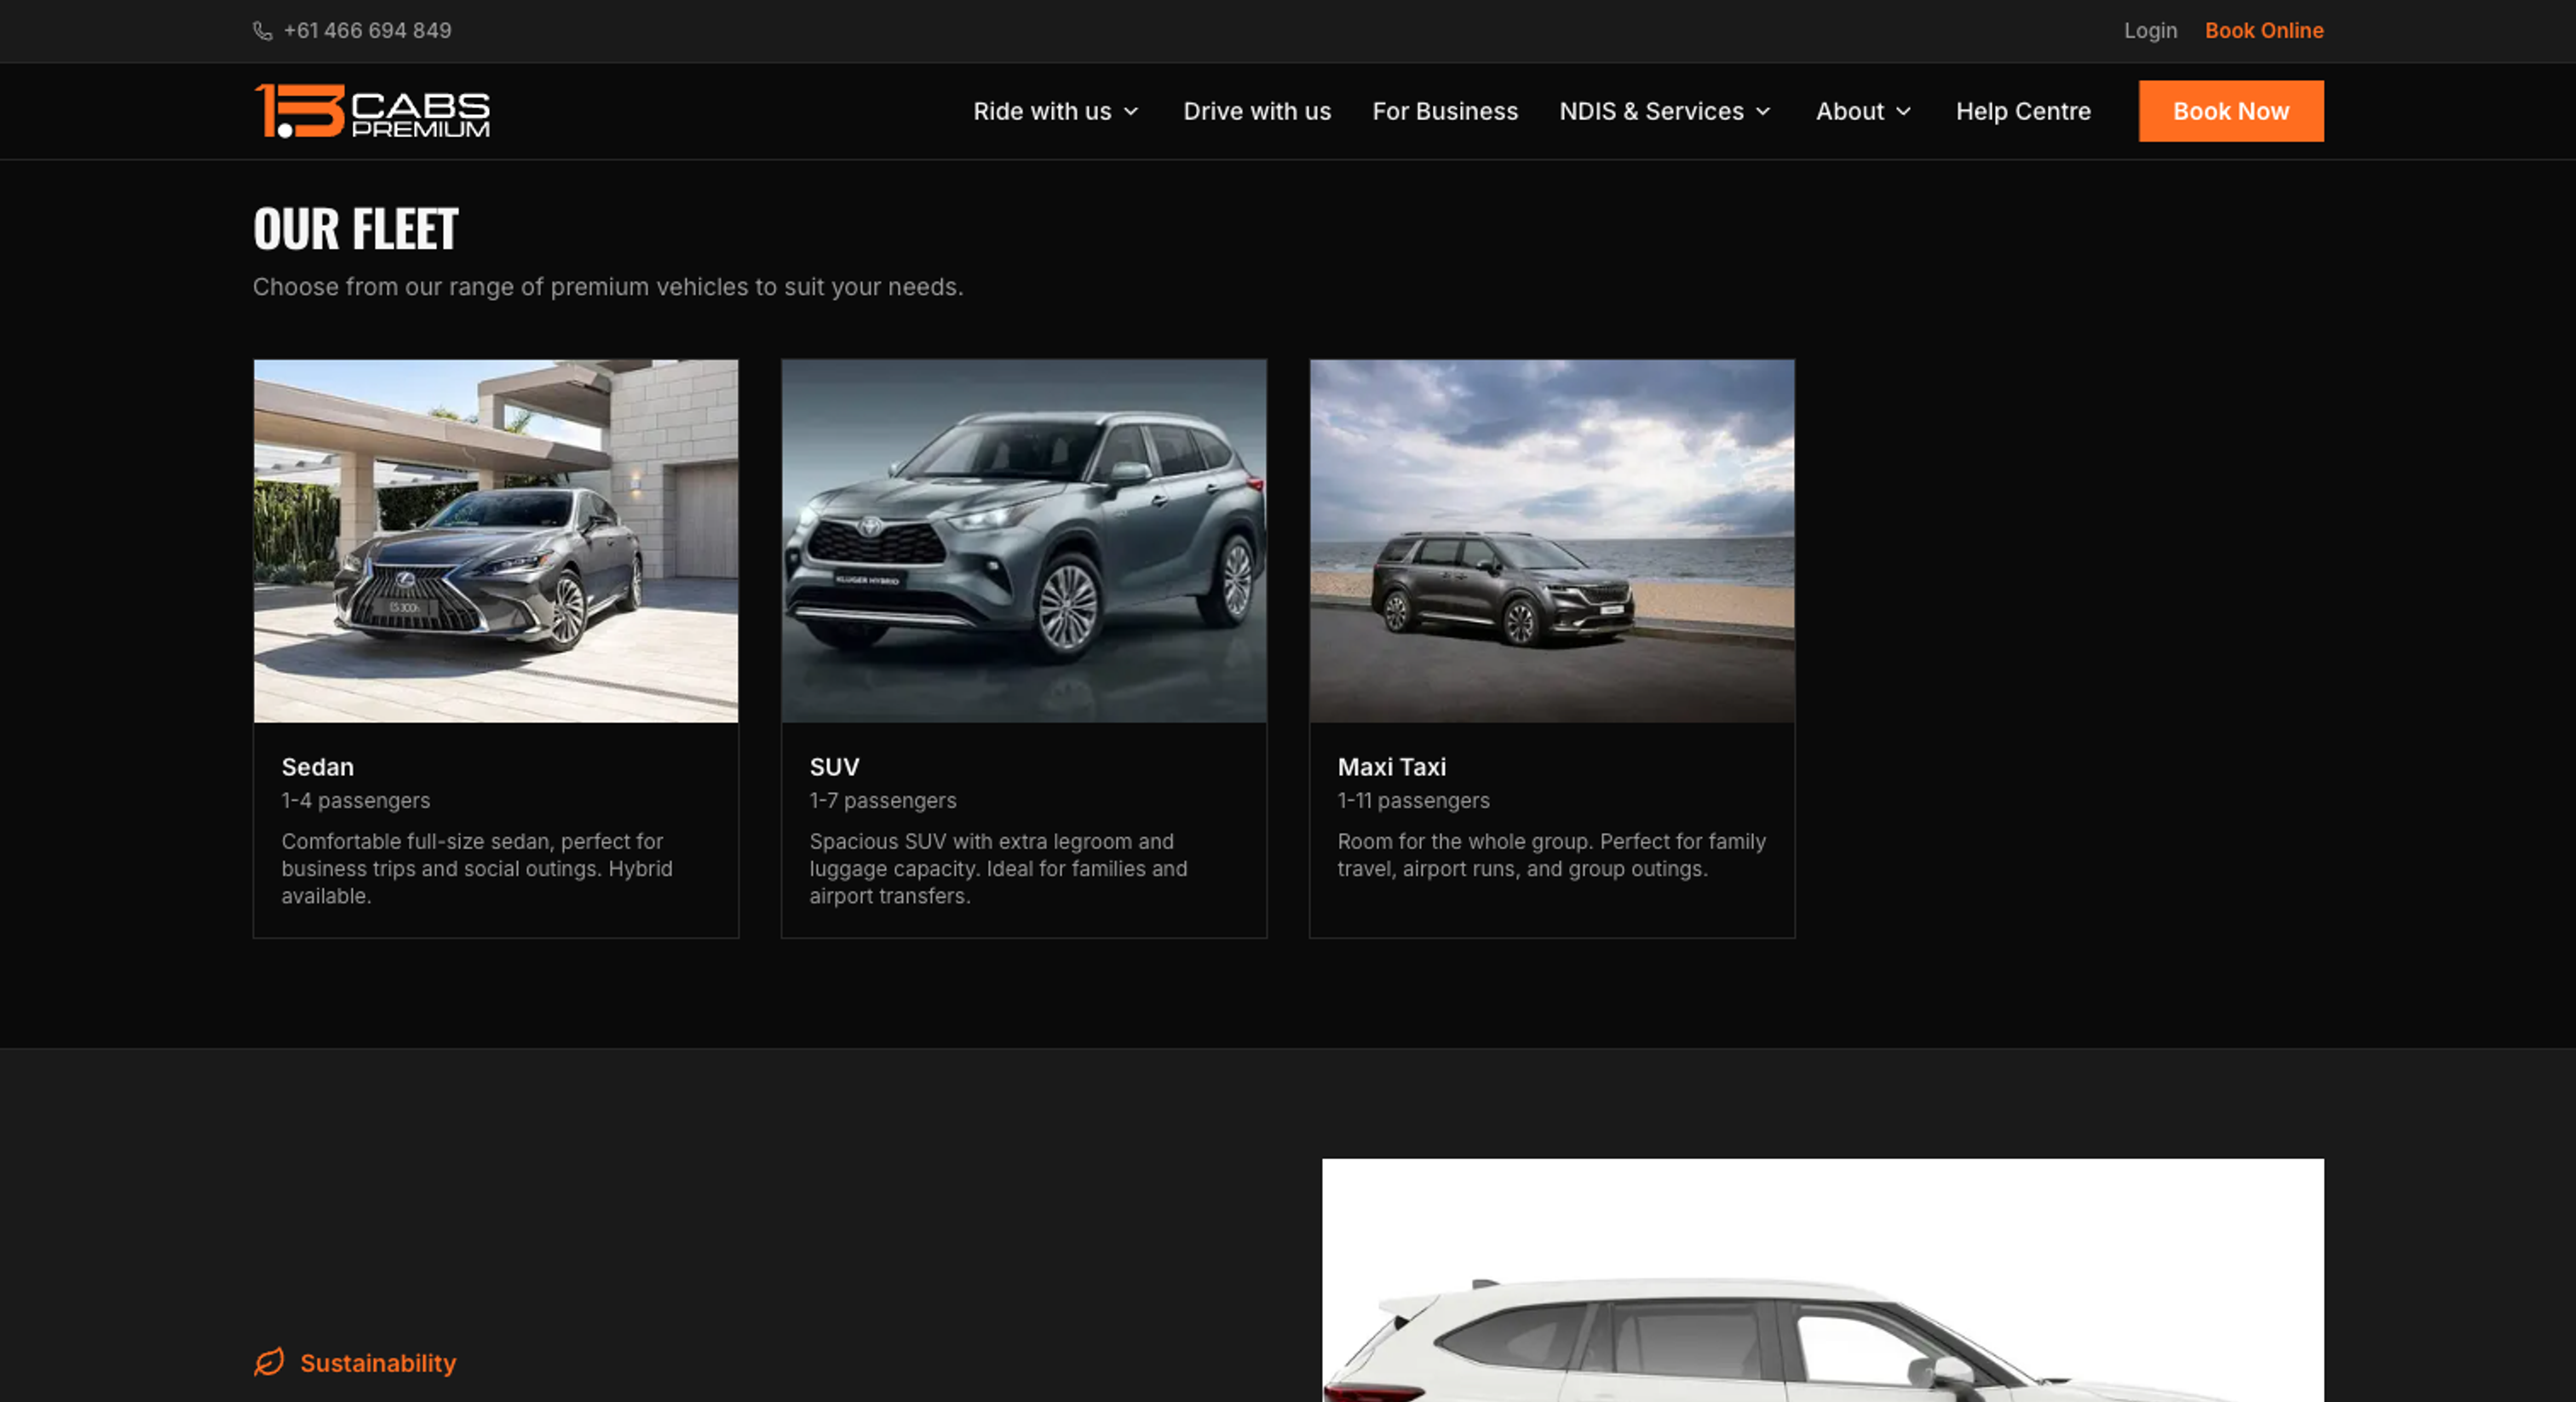Image resolution: width=2576 pixels, height=1402 pixels.
Task: Open the About menu label
Action: click(x=1849, y=111)
